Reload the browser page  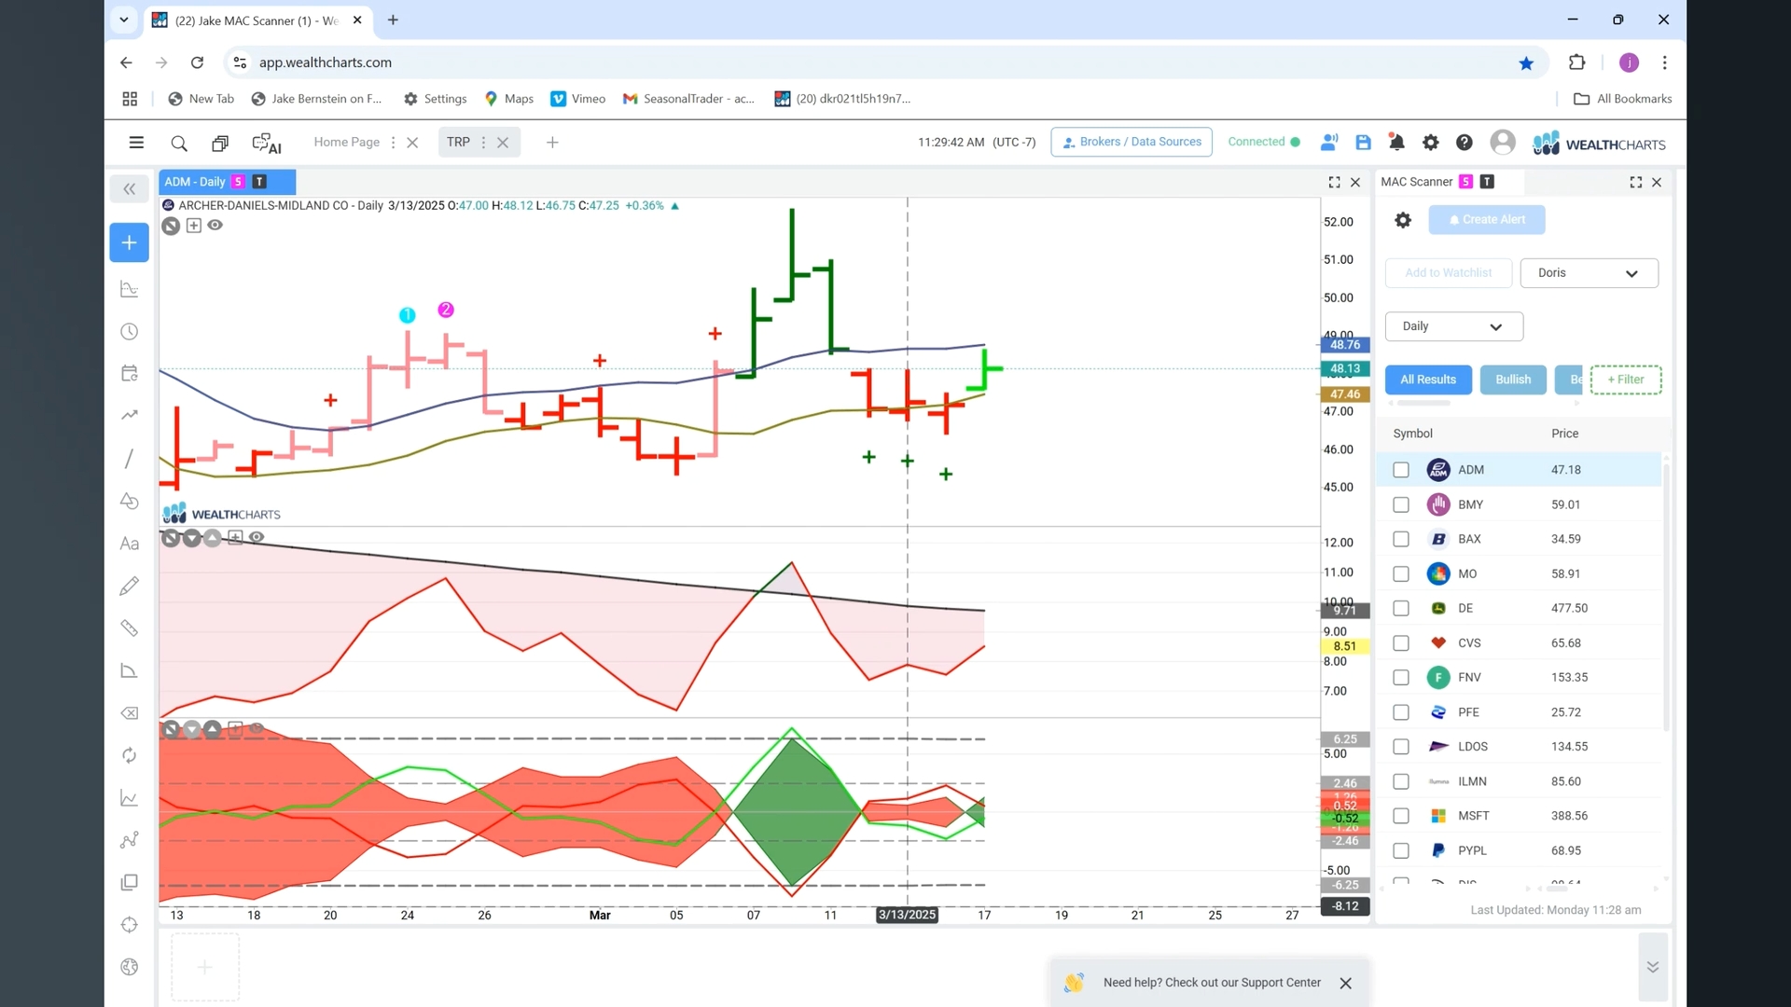[197, 62]
